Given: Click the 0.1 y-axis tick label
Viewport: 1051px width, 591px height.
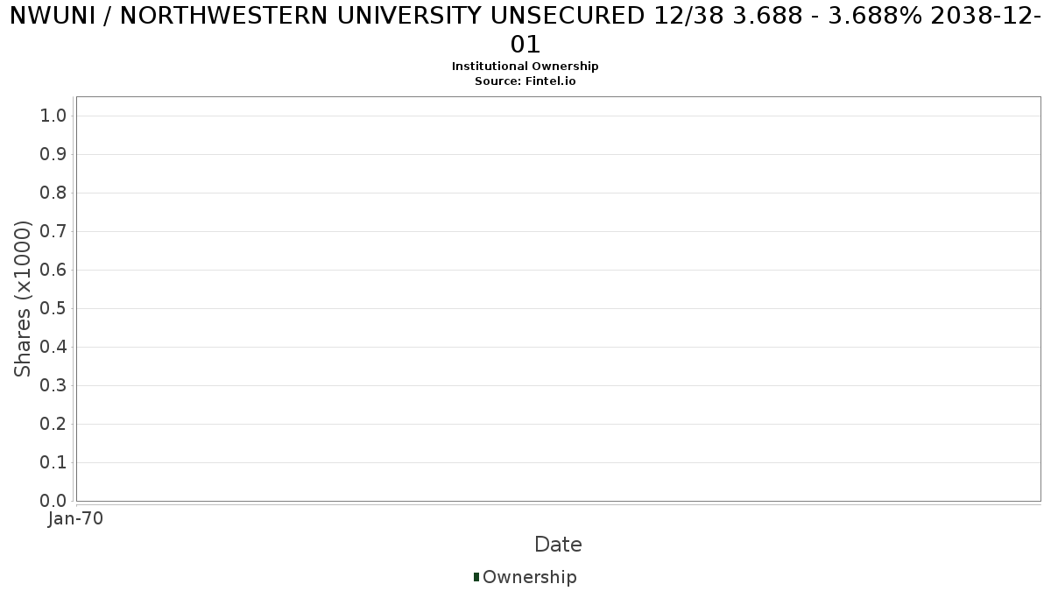Looking at the screenshot, I should [53, 463].
